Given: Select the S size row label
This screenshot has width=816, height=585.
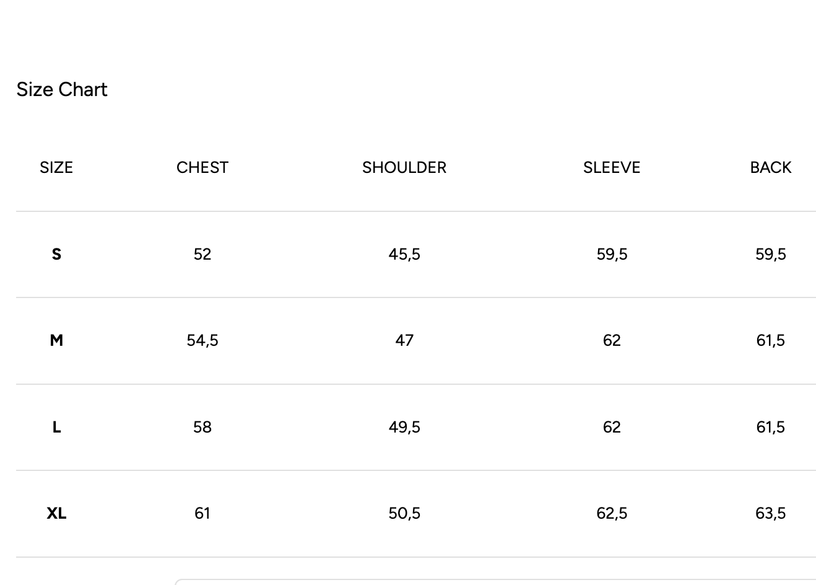Looking at the screenshot, I should pos(56,255).
